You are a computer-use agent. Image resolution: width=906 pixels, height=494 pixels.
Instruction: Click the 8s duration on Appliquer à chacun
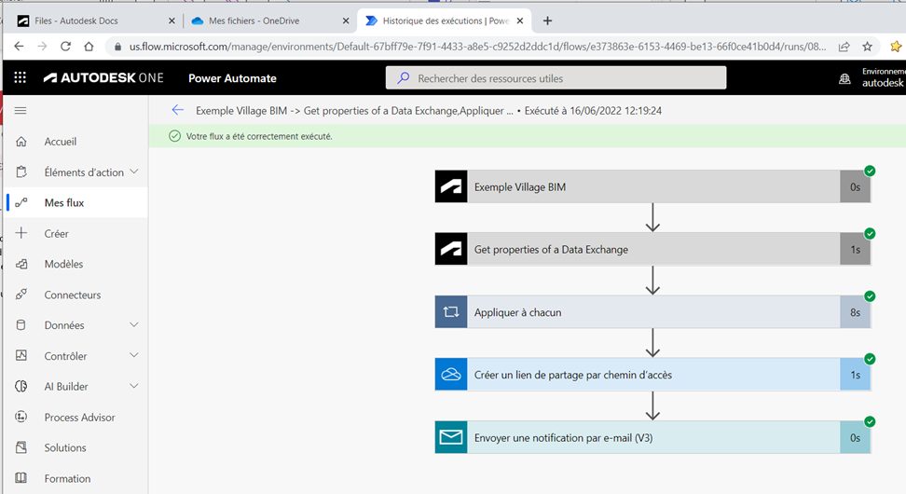(x=855, y=312)
